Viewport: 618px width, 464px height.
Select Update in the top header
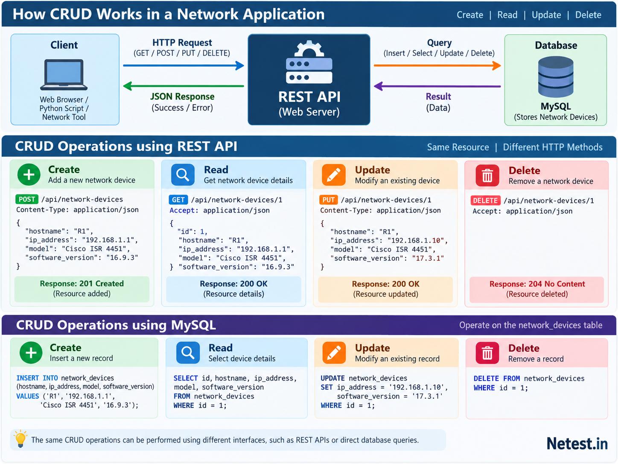[x=546, y=15]
